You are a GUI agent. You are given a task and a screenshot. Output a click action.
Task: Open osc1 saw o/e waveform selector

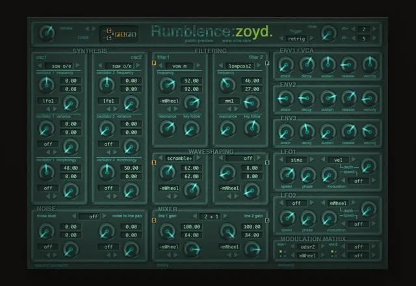(58, 66)
